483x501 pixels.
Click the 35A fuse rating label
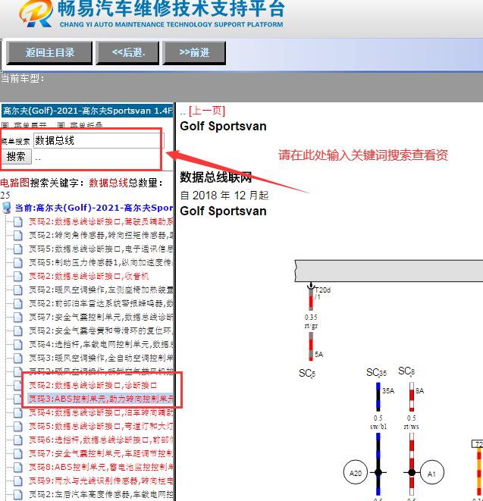pyautogui.click(x=388, y=391)
